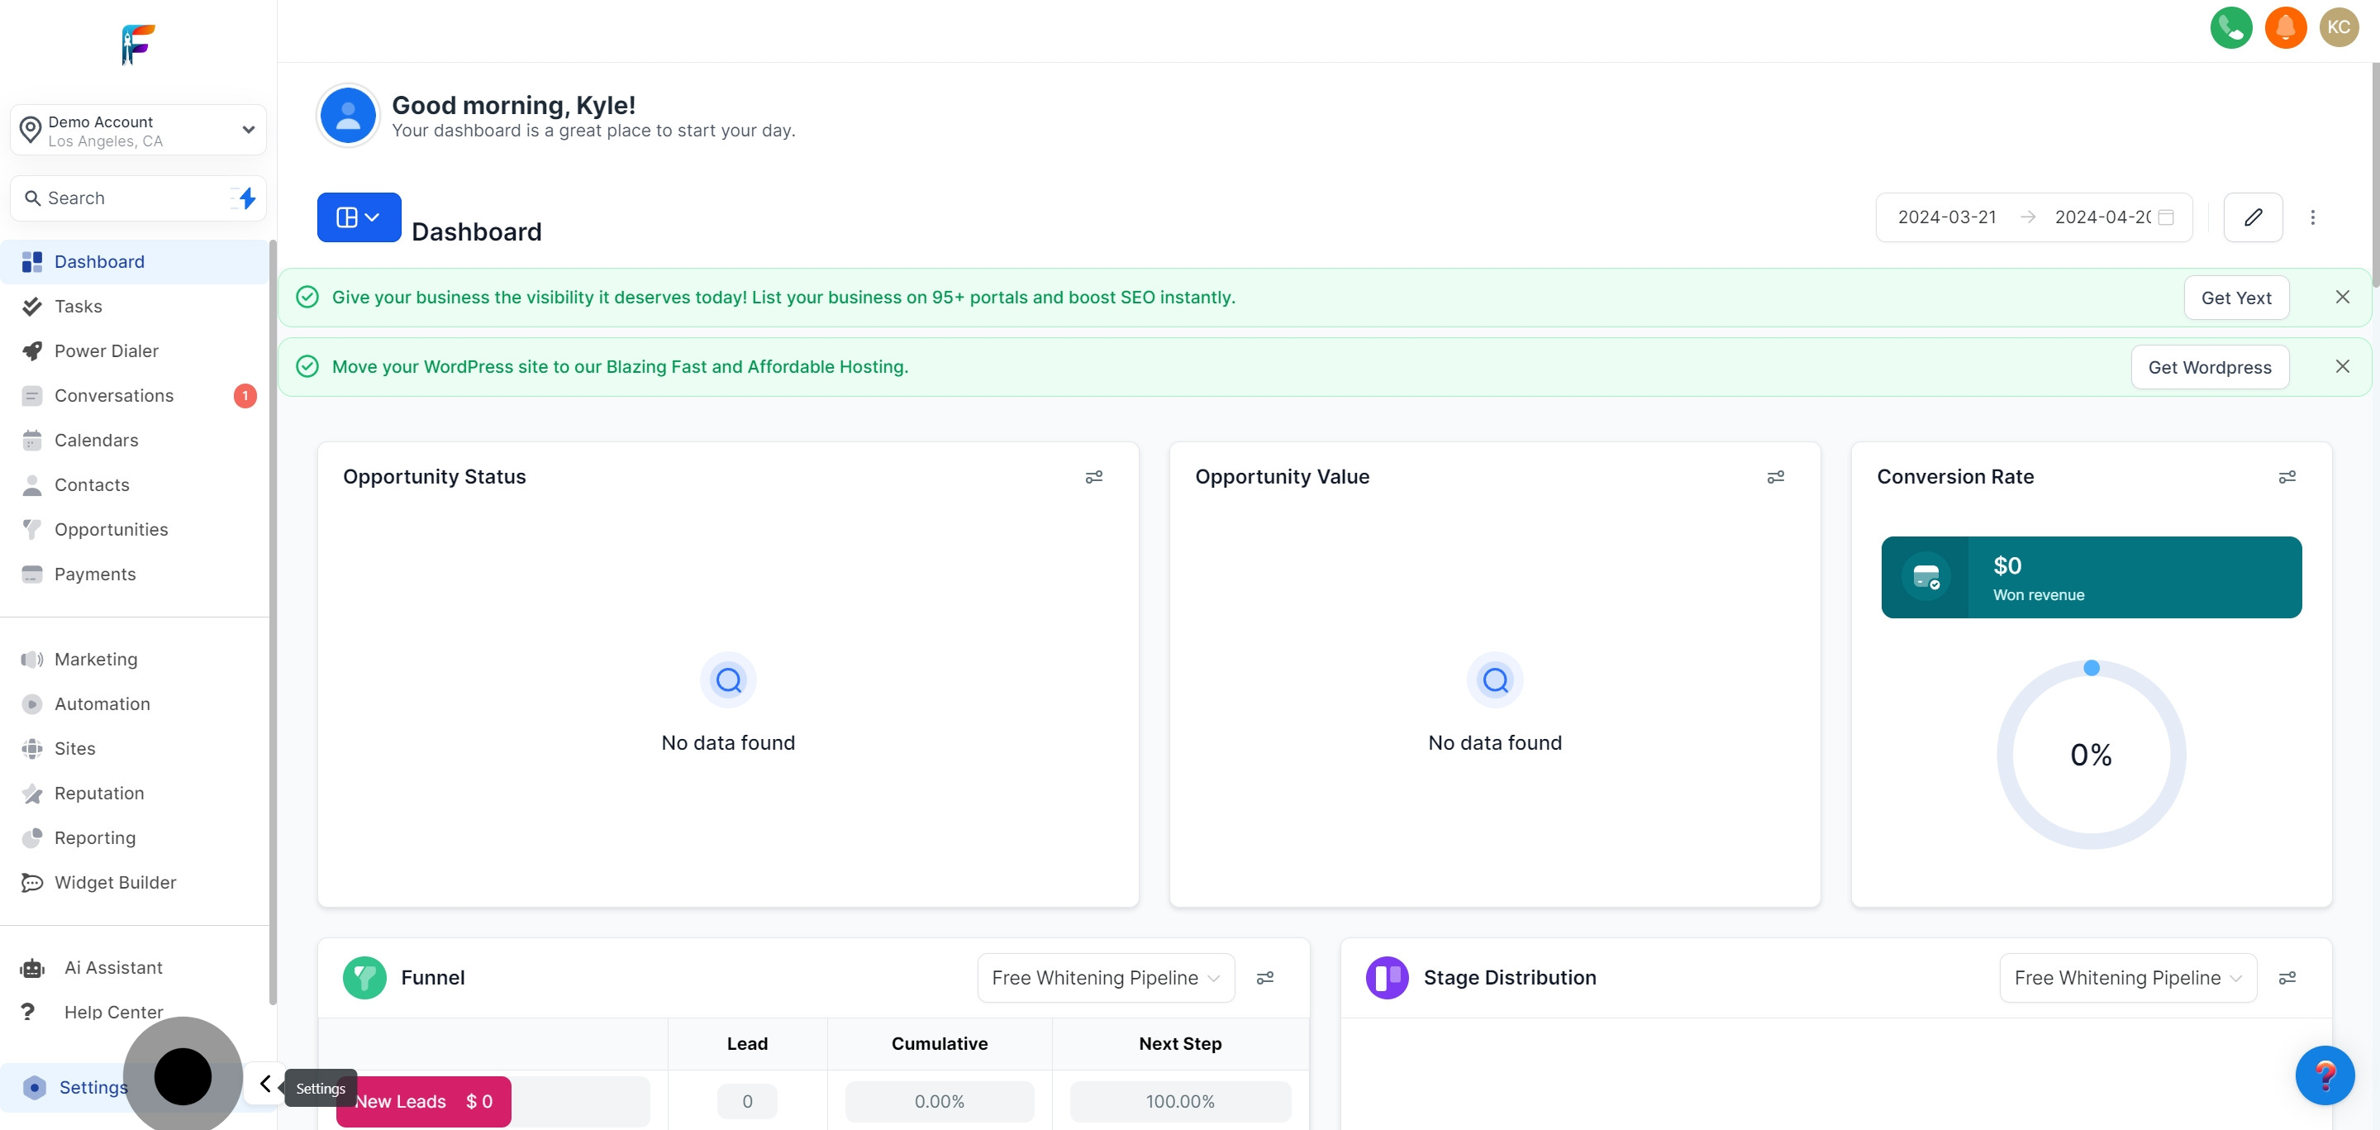Open the Funnel Free Whitening Pipeline dropdown
2380x1130 pixels.
(x=1105, y=978)
